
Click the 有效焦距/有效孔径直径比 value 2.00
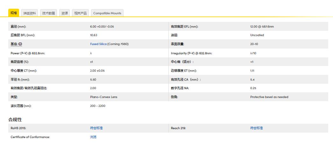[93, 88]
